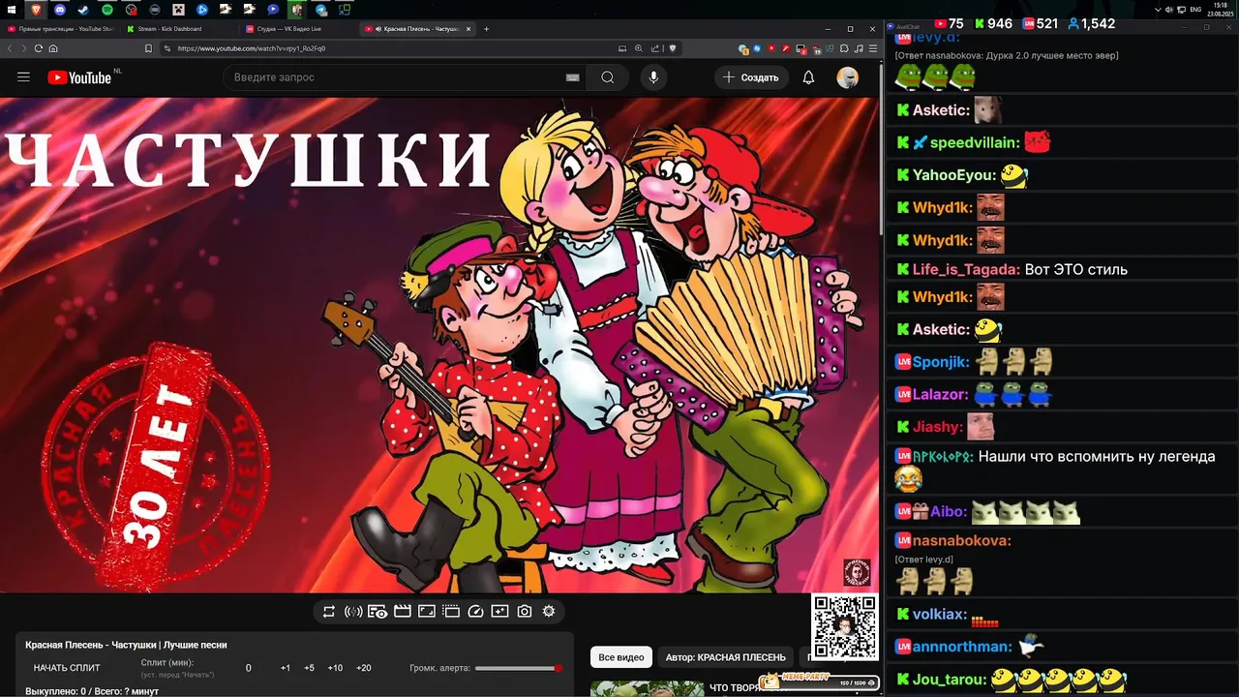
Task: Open the YouTube account avatar menu
Action: pos(847,77)
